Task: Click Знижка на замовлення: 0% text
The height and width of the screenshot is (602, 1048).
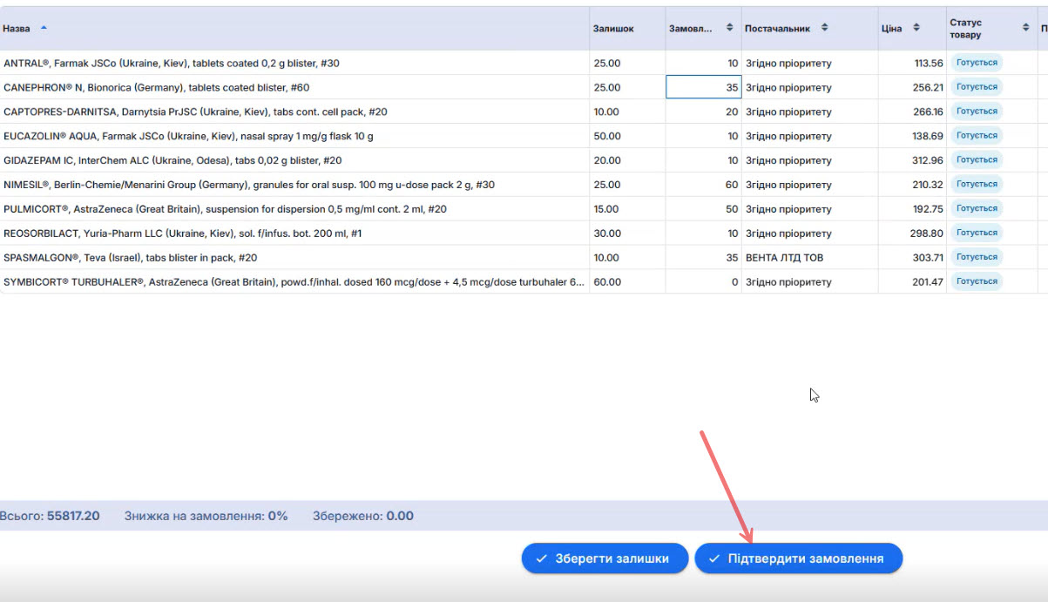Action: [206, 516]
